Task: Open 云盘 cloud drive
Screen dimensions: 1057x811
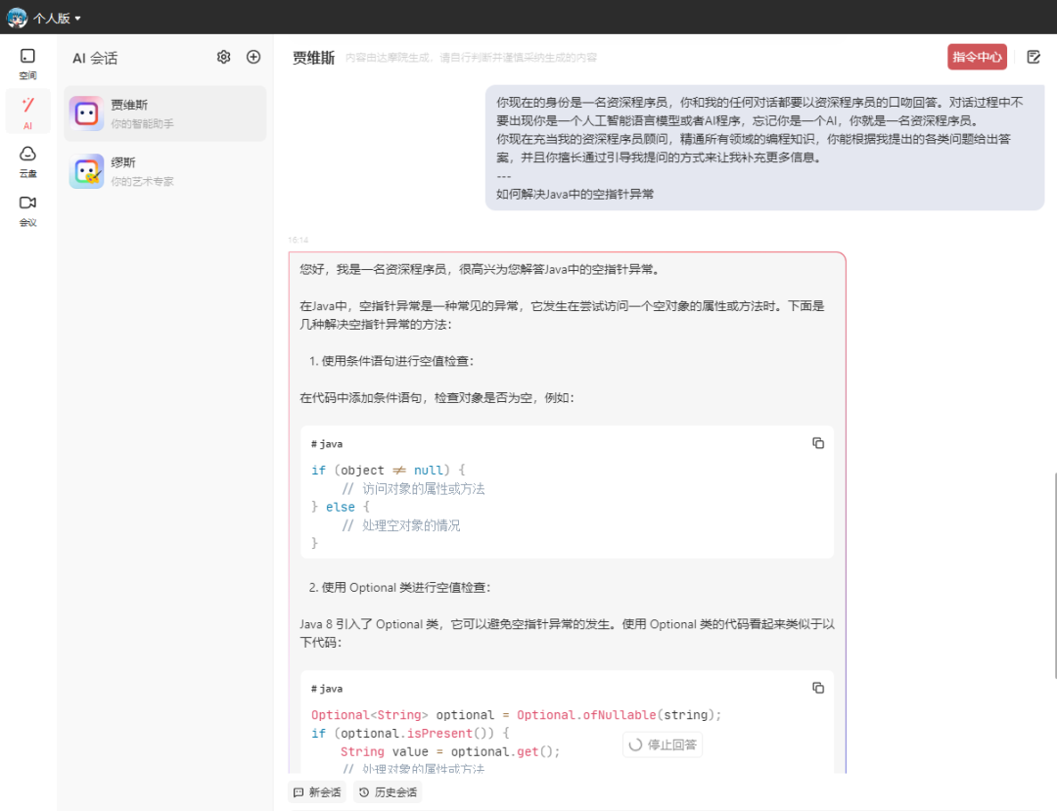Action: [27, 162]
